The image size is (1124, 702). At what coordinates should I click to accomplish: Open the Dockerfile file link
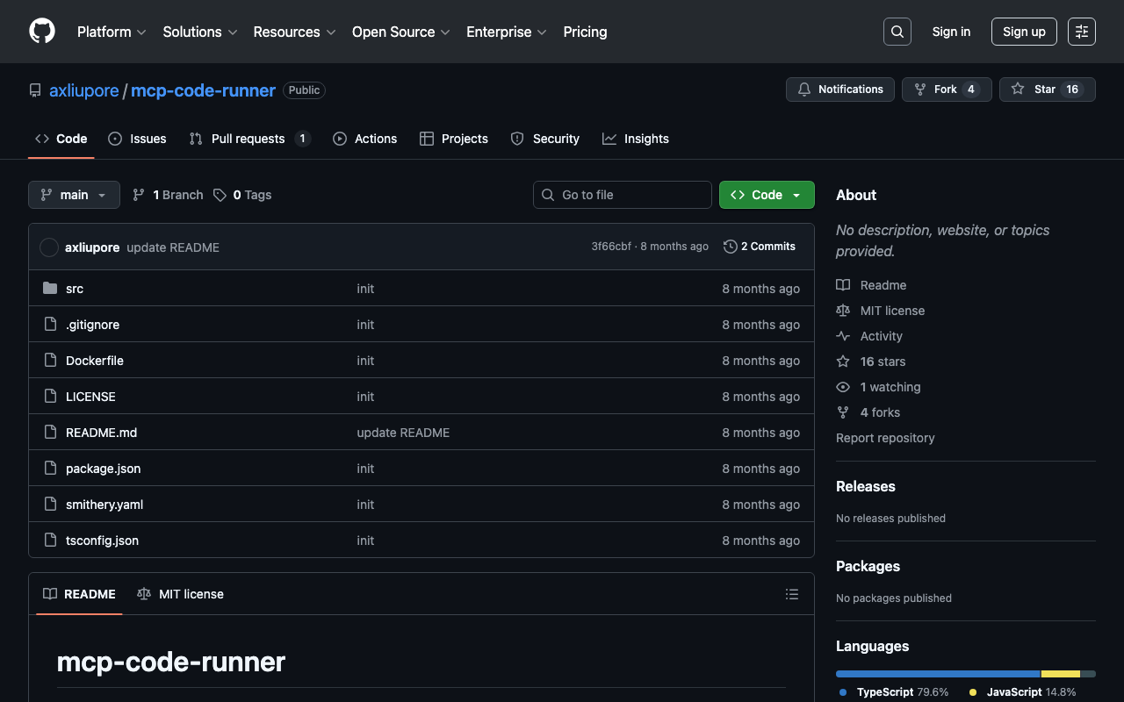point(95,361)
